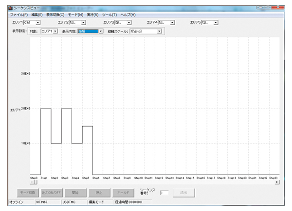Expand the エリア1 channel dropdown

click(x=38, y=22)
